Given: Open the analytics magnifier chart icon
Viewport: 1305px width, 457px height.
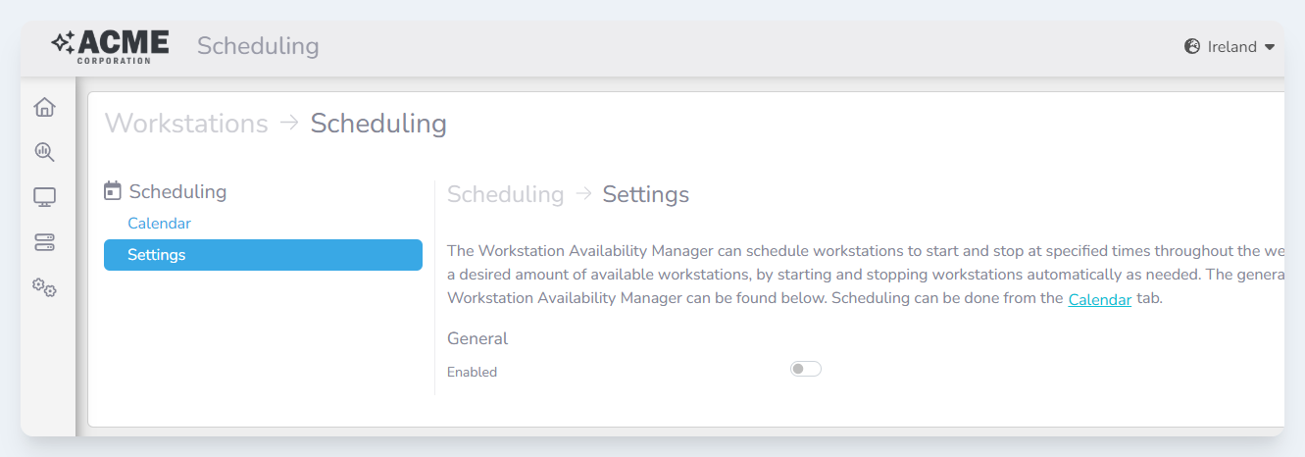Looking at the screenshot, I should [44, 152].
